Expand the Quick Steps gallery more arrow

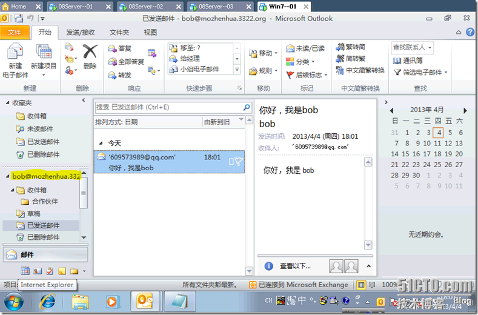(237, 70)
